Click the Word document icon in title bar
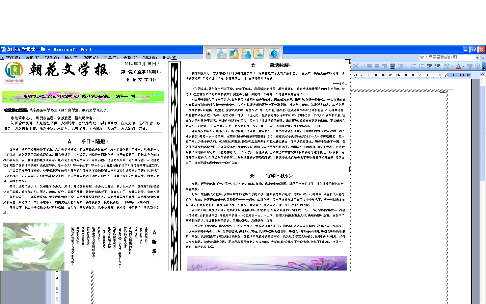 tap(3, 49)
